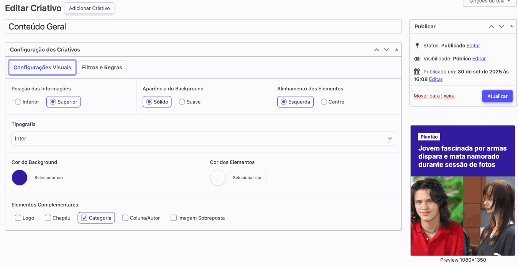This screenshot has width=518, height=267.
Task: Click Mover para lixeira link
Action: (434, 96)
